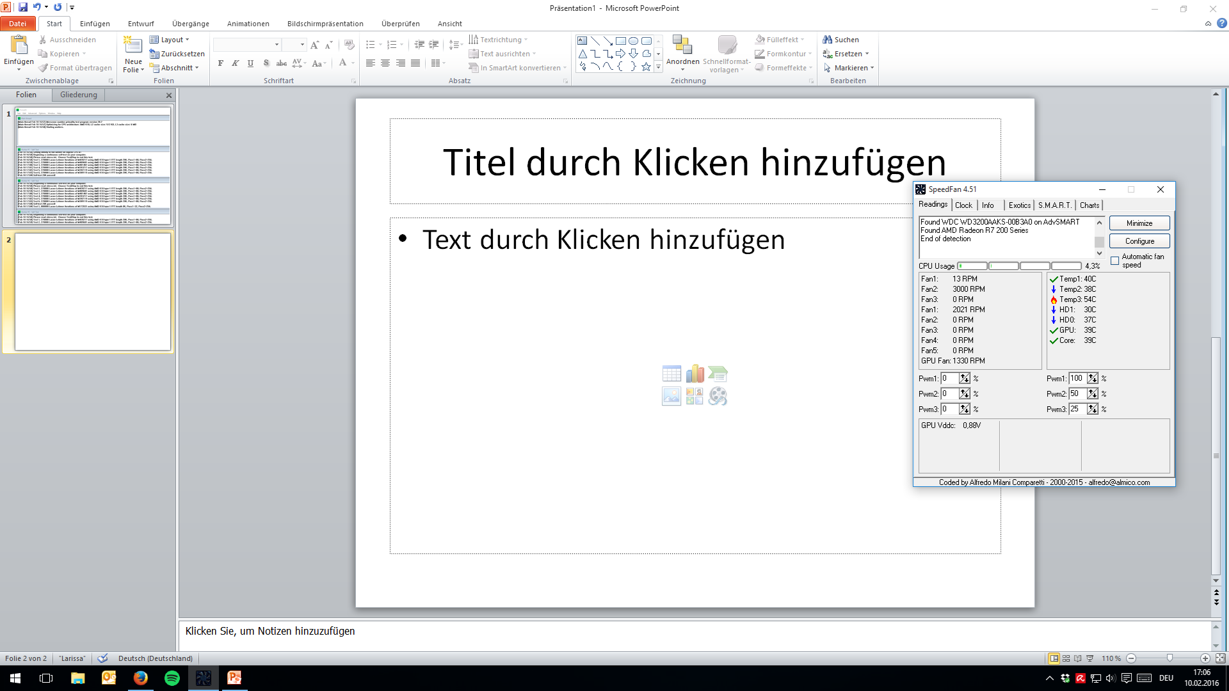Switch to slide sorter view in status bar

click(1066, 658)
